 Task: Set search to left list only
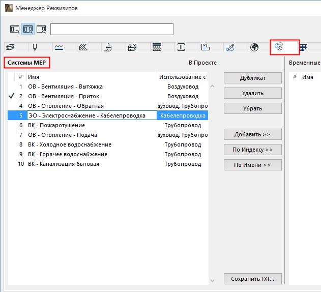(15, 29)
